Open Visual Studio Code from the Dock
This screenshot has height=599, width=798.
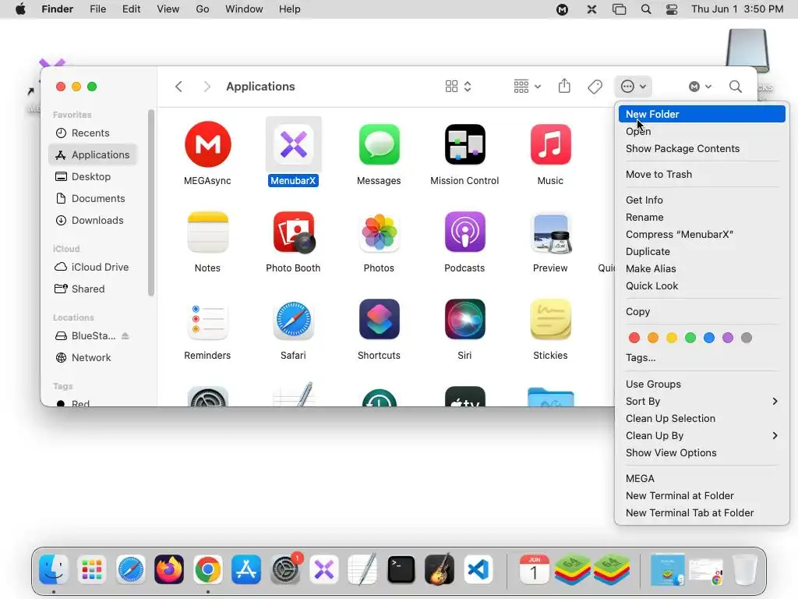click(478, 569)
